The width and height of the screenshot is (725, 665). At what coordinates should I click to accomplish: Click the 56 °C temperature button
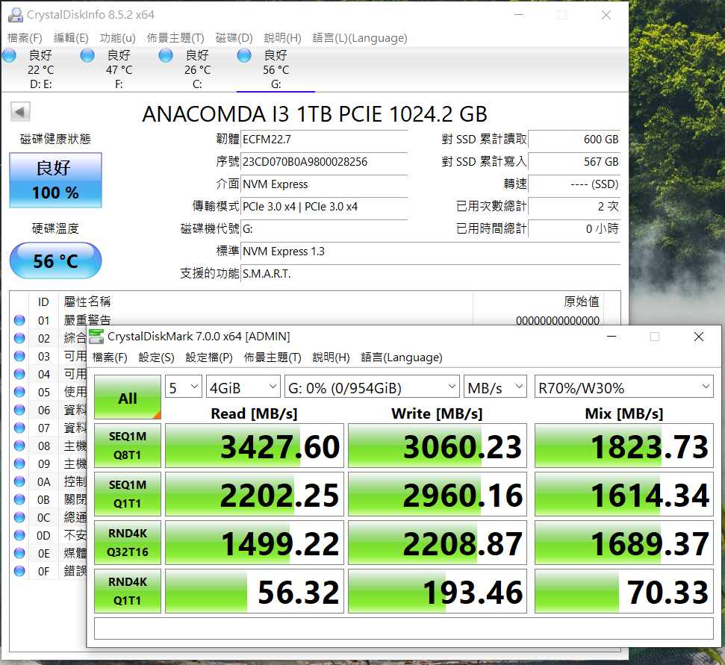point(55,260)
